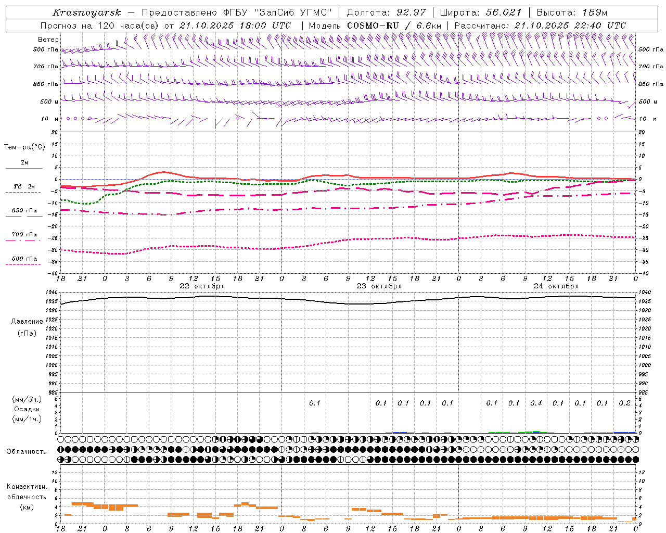Click the "Осадки" precipitation label

pos(27,409)
